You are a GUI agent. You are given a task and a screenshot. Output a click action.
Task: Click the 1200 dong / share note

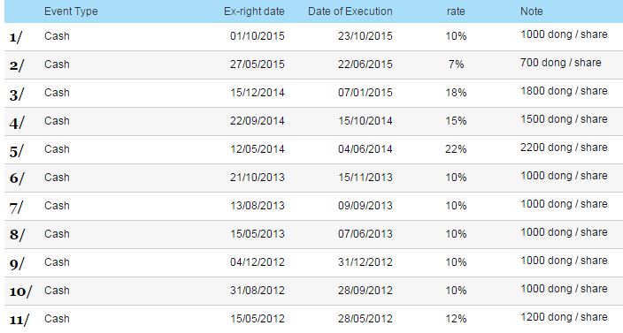tap(564, 317)
